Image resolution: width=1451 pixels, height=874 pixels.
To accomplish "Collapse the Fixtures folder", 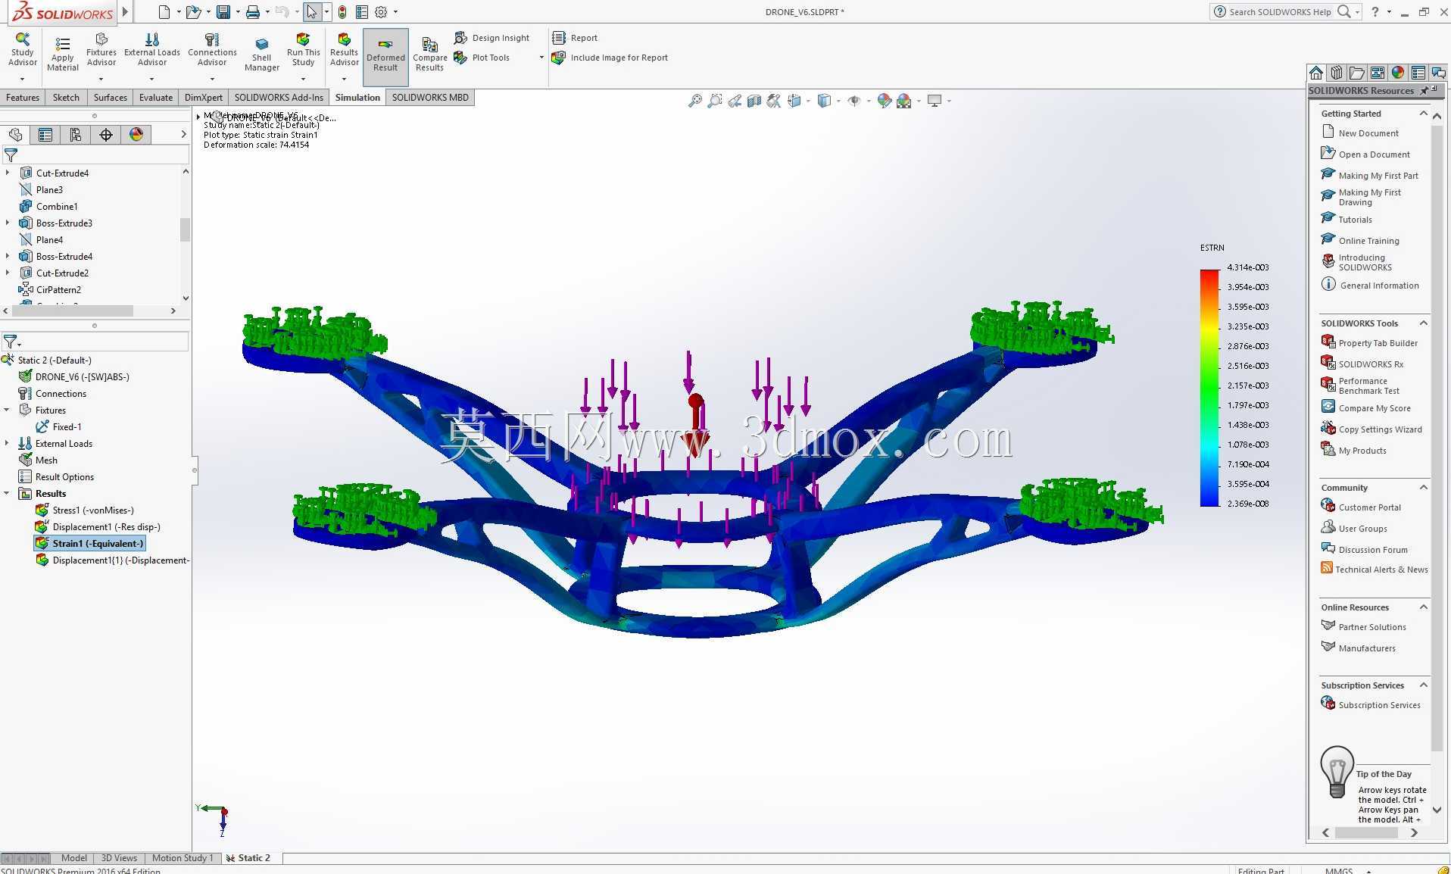I will 7,410.
